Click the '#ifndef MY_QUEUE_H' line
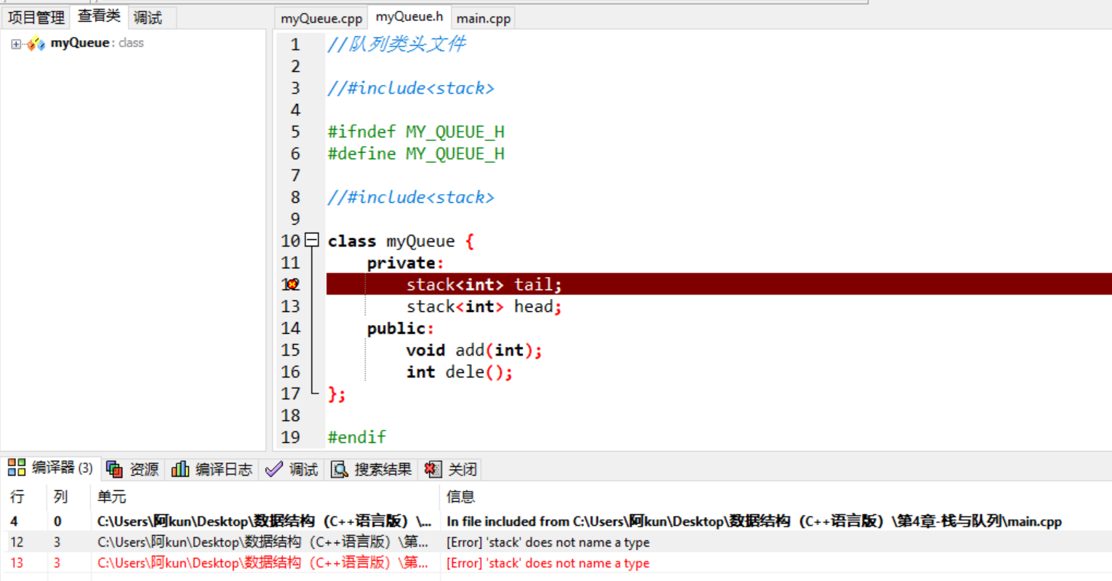 tap(416, 132)
